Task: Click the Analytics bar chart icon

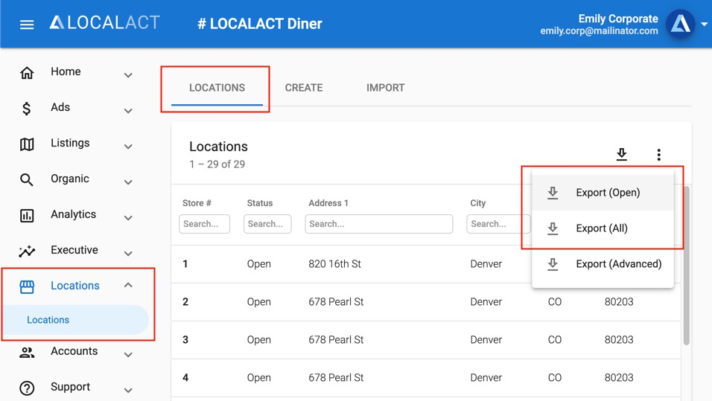Action: [x=27, y=216]
